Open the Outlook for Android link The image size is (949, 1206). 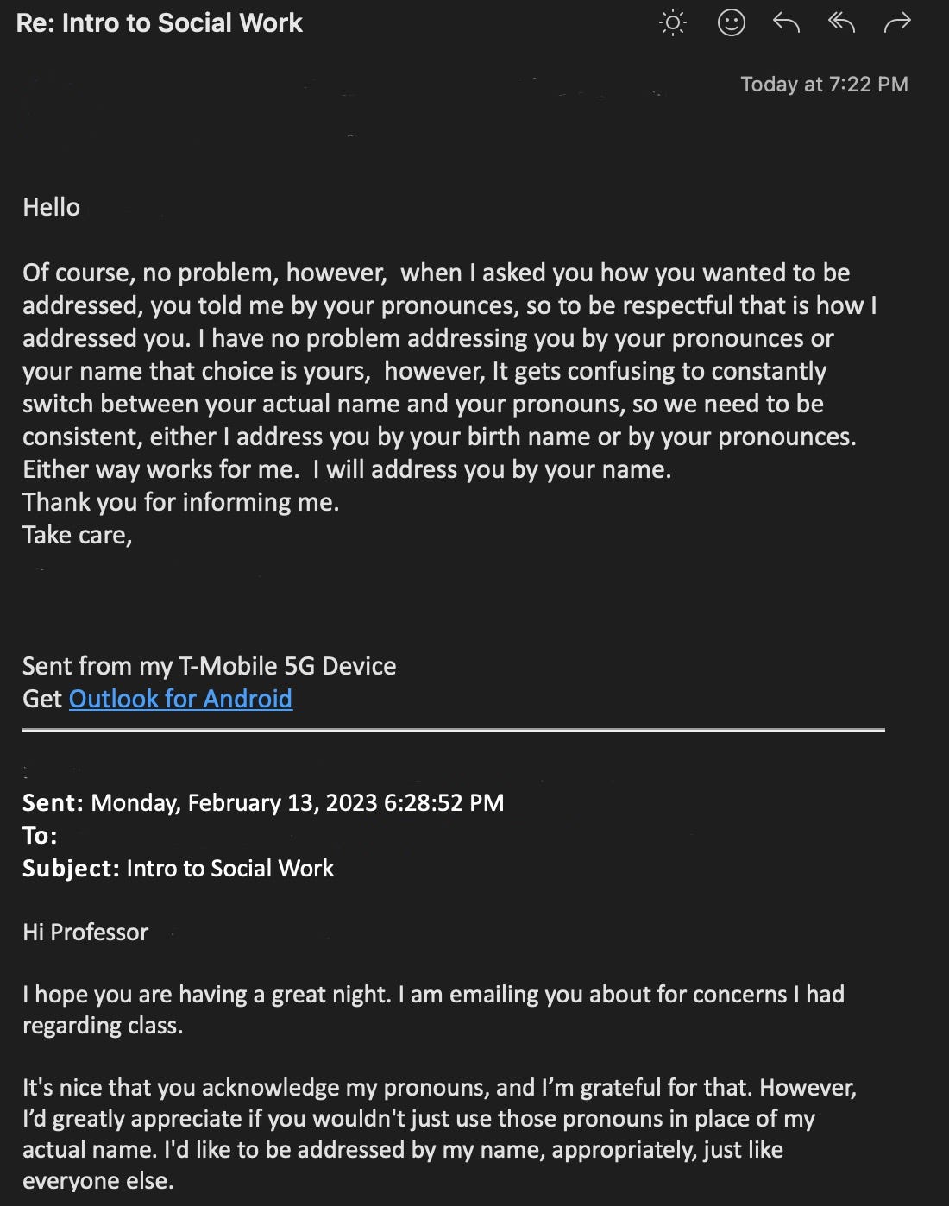pos(180,698)
